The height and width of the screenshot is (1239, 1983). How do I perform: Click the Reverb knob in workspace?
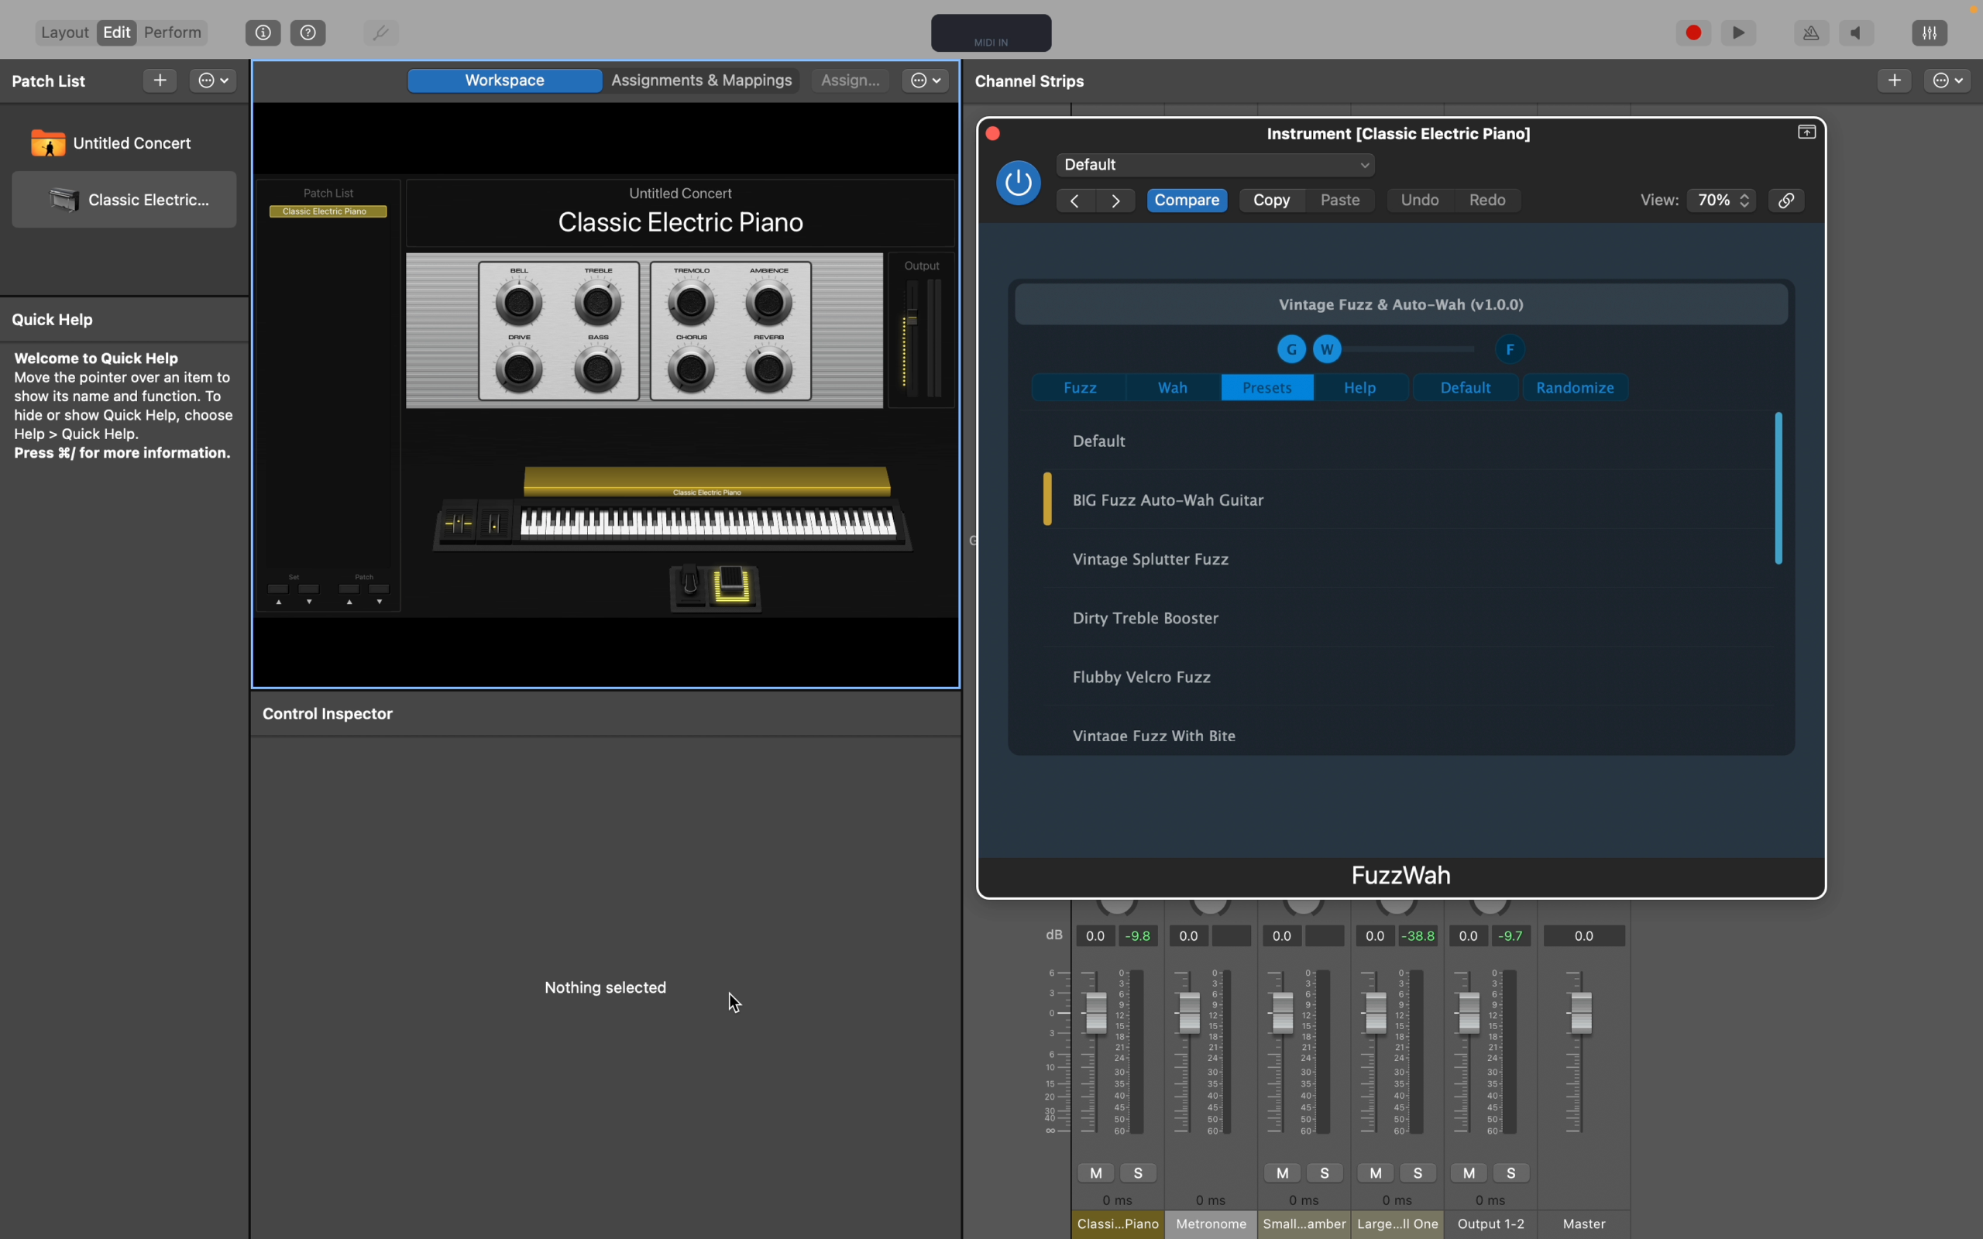[x=768, y=370]
